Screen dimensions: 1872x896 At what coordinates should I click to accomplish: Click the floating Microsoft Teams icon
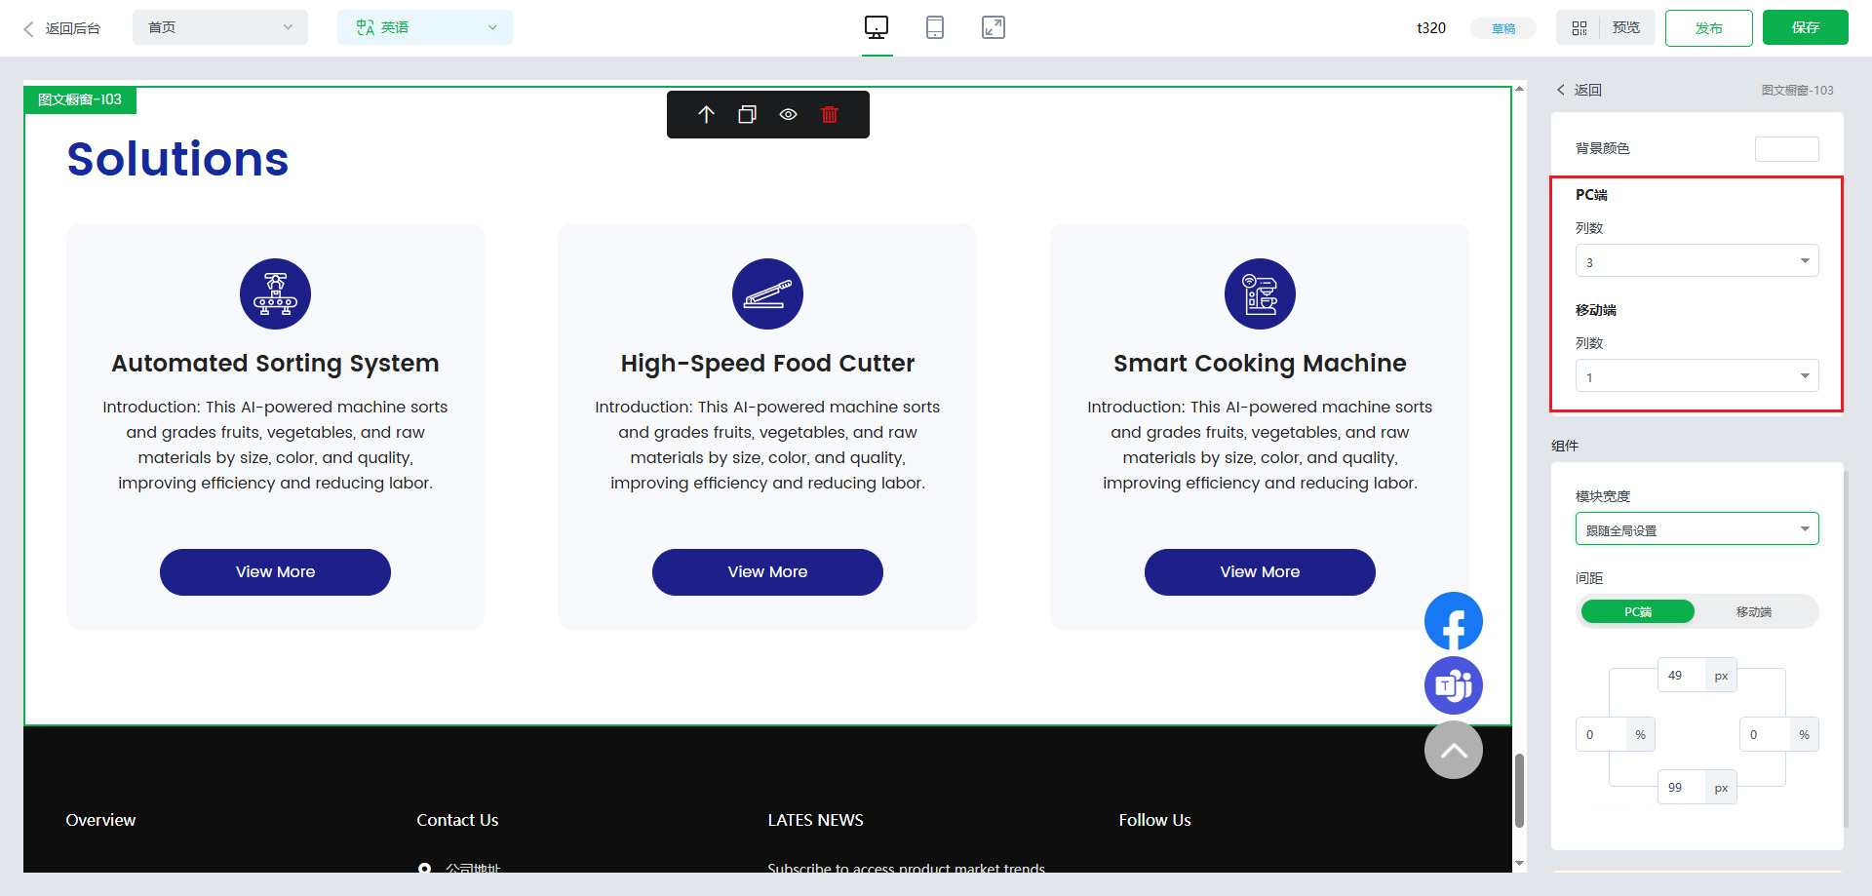coord(1453,685)
